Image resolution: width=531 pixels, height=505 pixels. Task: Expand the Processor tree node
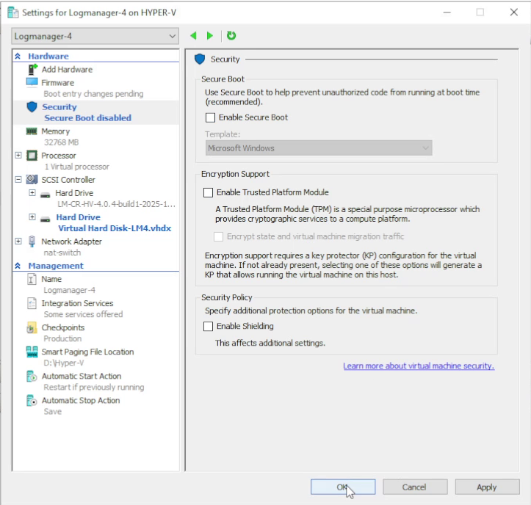pos(18,155)
